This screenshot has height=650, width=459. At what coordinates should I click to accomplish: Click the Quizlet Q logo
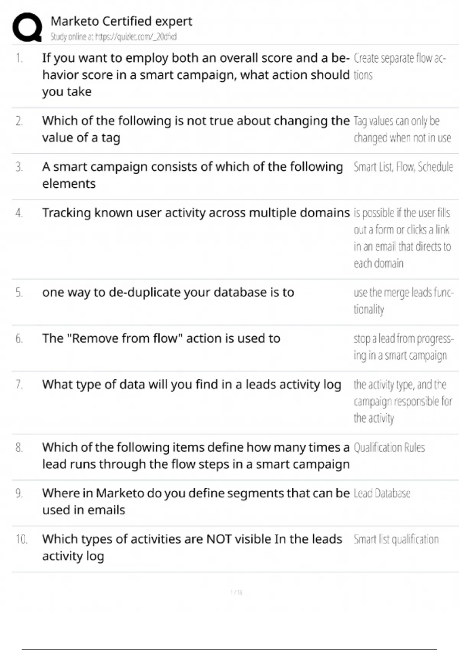pyautogui.click(x=27, y=27)
